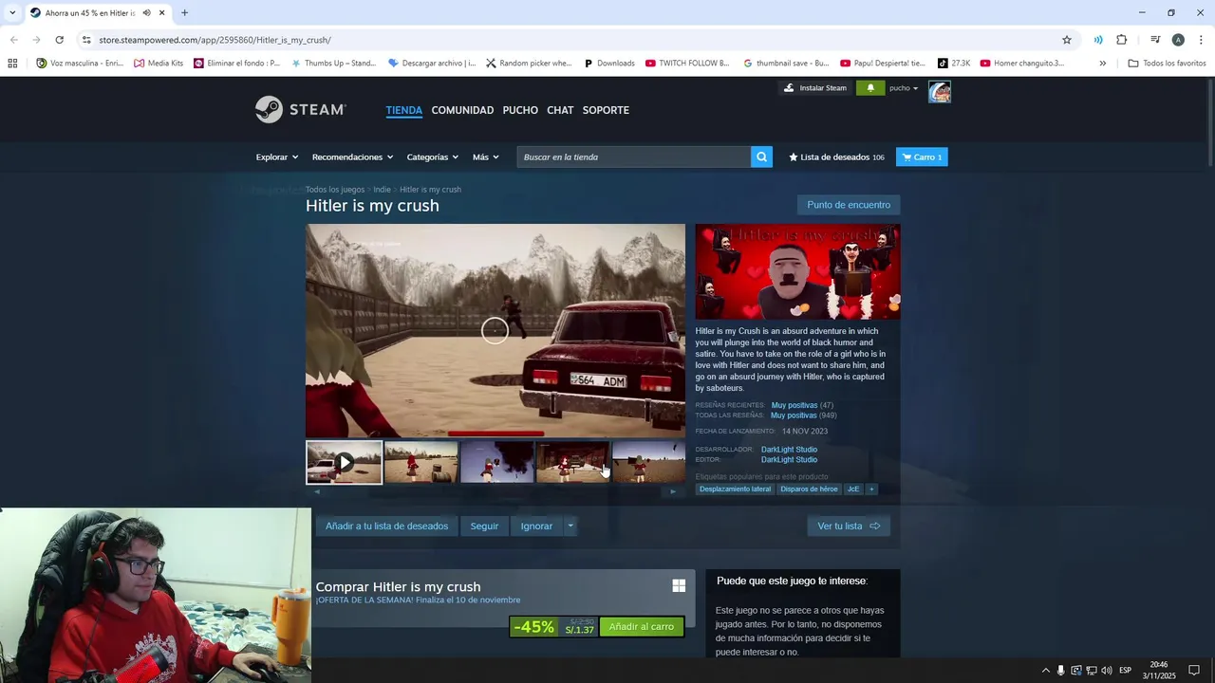Click the site info icon in address bar
The width and height of the screenshot is (1215, 683).
[86, 40]
